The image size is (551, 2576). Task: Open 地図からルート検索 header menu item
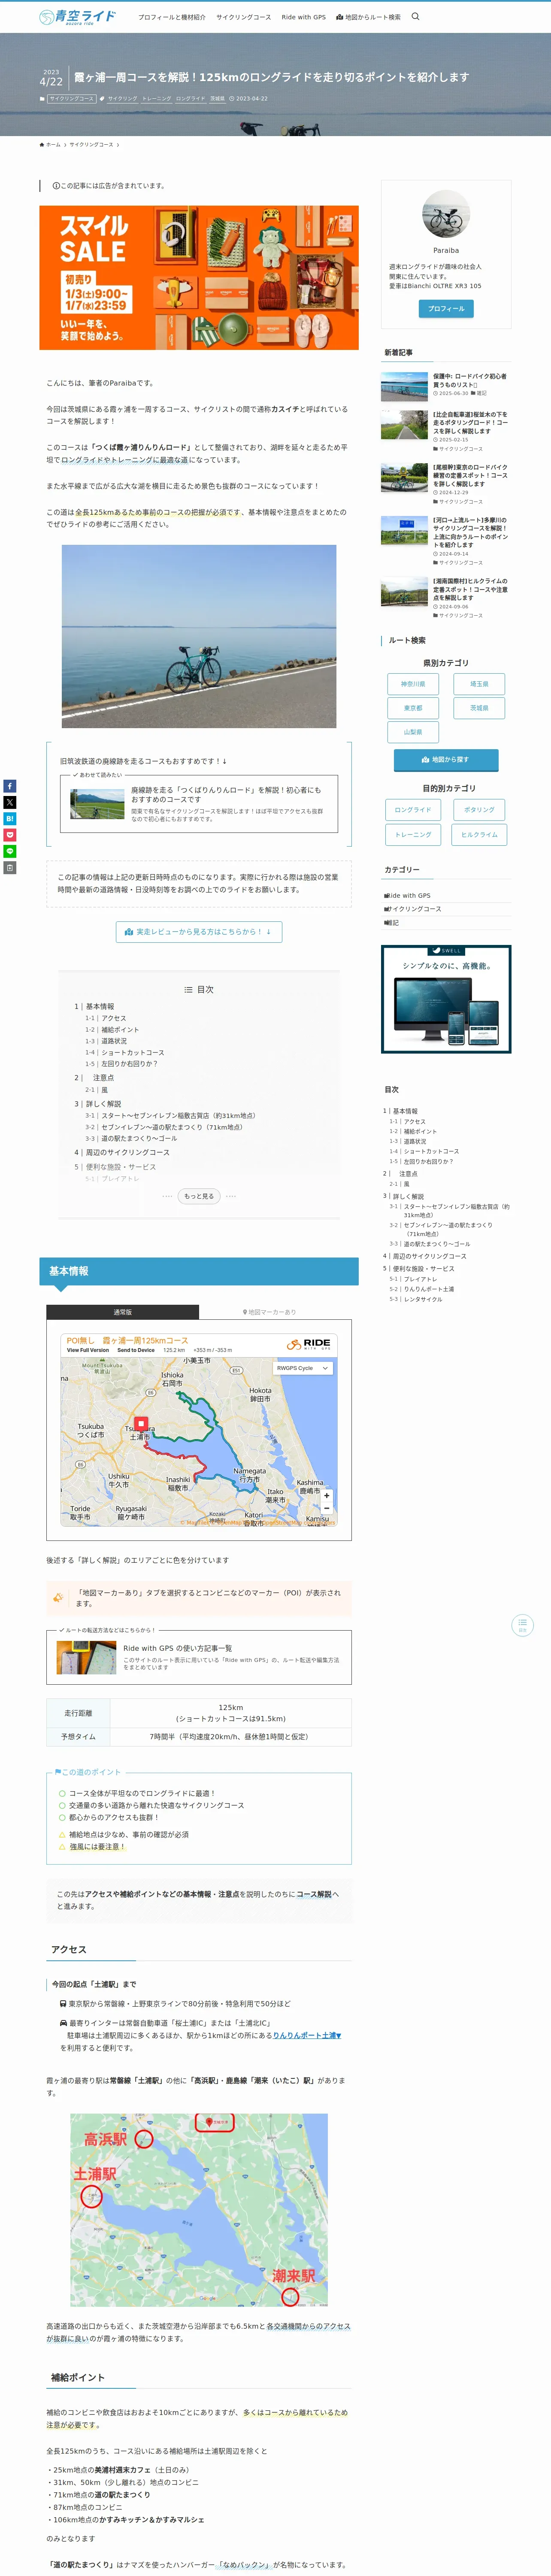tap(368, 17)
